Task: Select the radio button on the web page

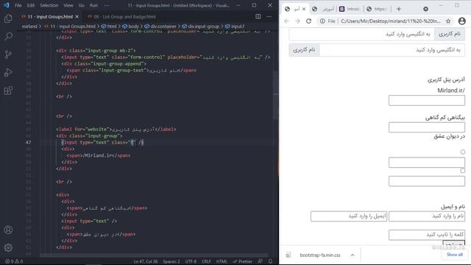Action: click(x=463, y=152)
